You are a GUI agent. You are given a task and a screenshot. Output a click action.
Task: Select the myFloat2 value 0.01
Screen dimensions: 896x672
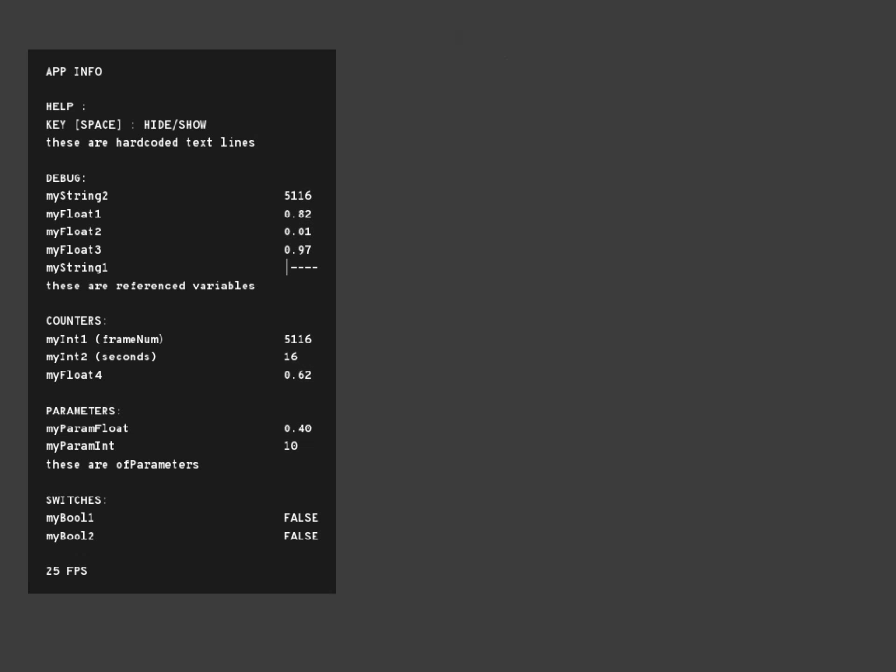pyautogui.click(x=298, y=232)
